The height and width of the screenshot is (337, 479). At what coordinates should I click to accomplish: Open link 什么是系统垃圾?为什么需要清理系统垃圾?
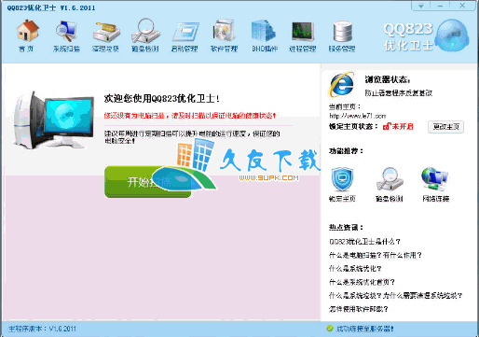(396, 295)
